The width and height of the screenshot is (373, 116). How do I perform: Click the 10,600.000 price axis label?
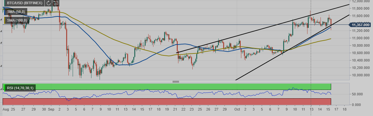click(361, 53)
